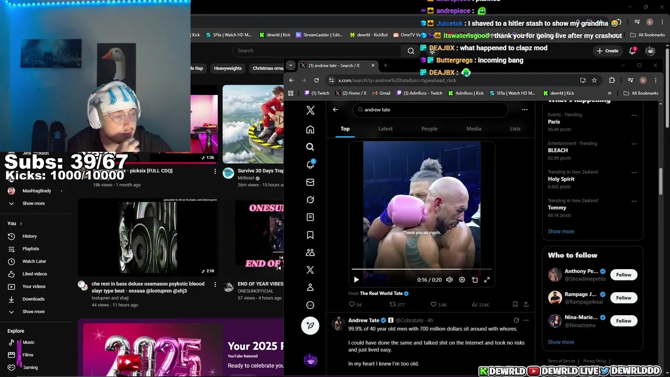Open YouTube notifications bell

pos(632,51)
